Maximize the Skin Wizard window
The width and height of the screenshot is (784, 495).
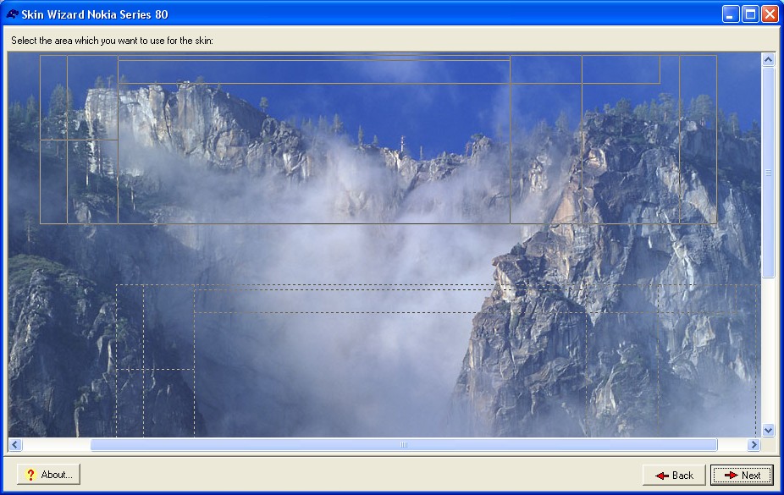pyautogui.click(x=750, y=14)
